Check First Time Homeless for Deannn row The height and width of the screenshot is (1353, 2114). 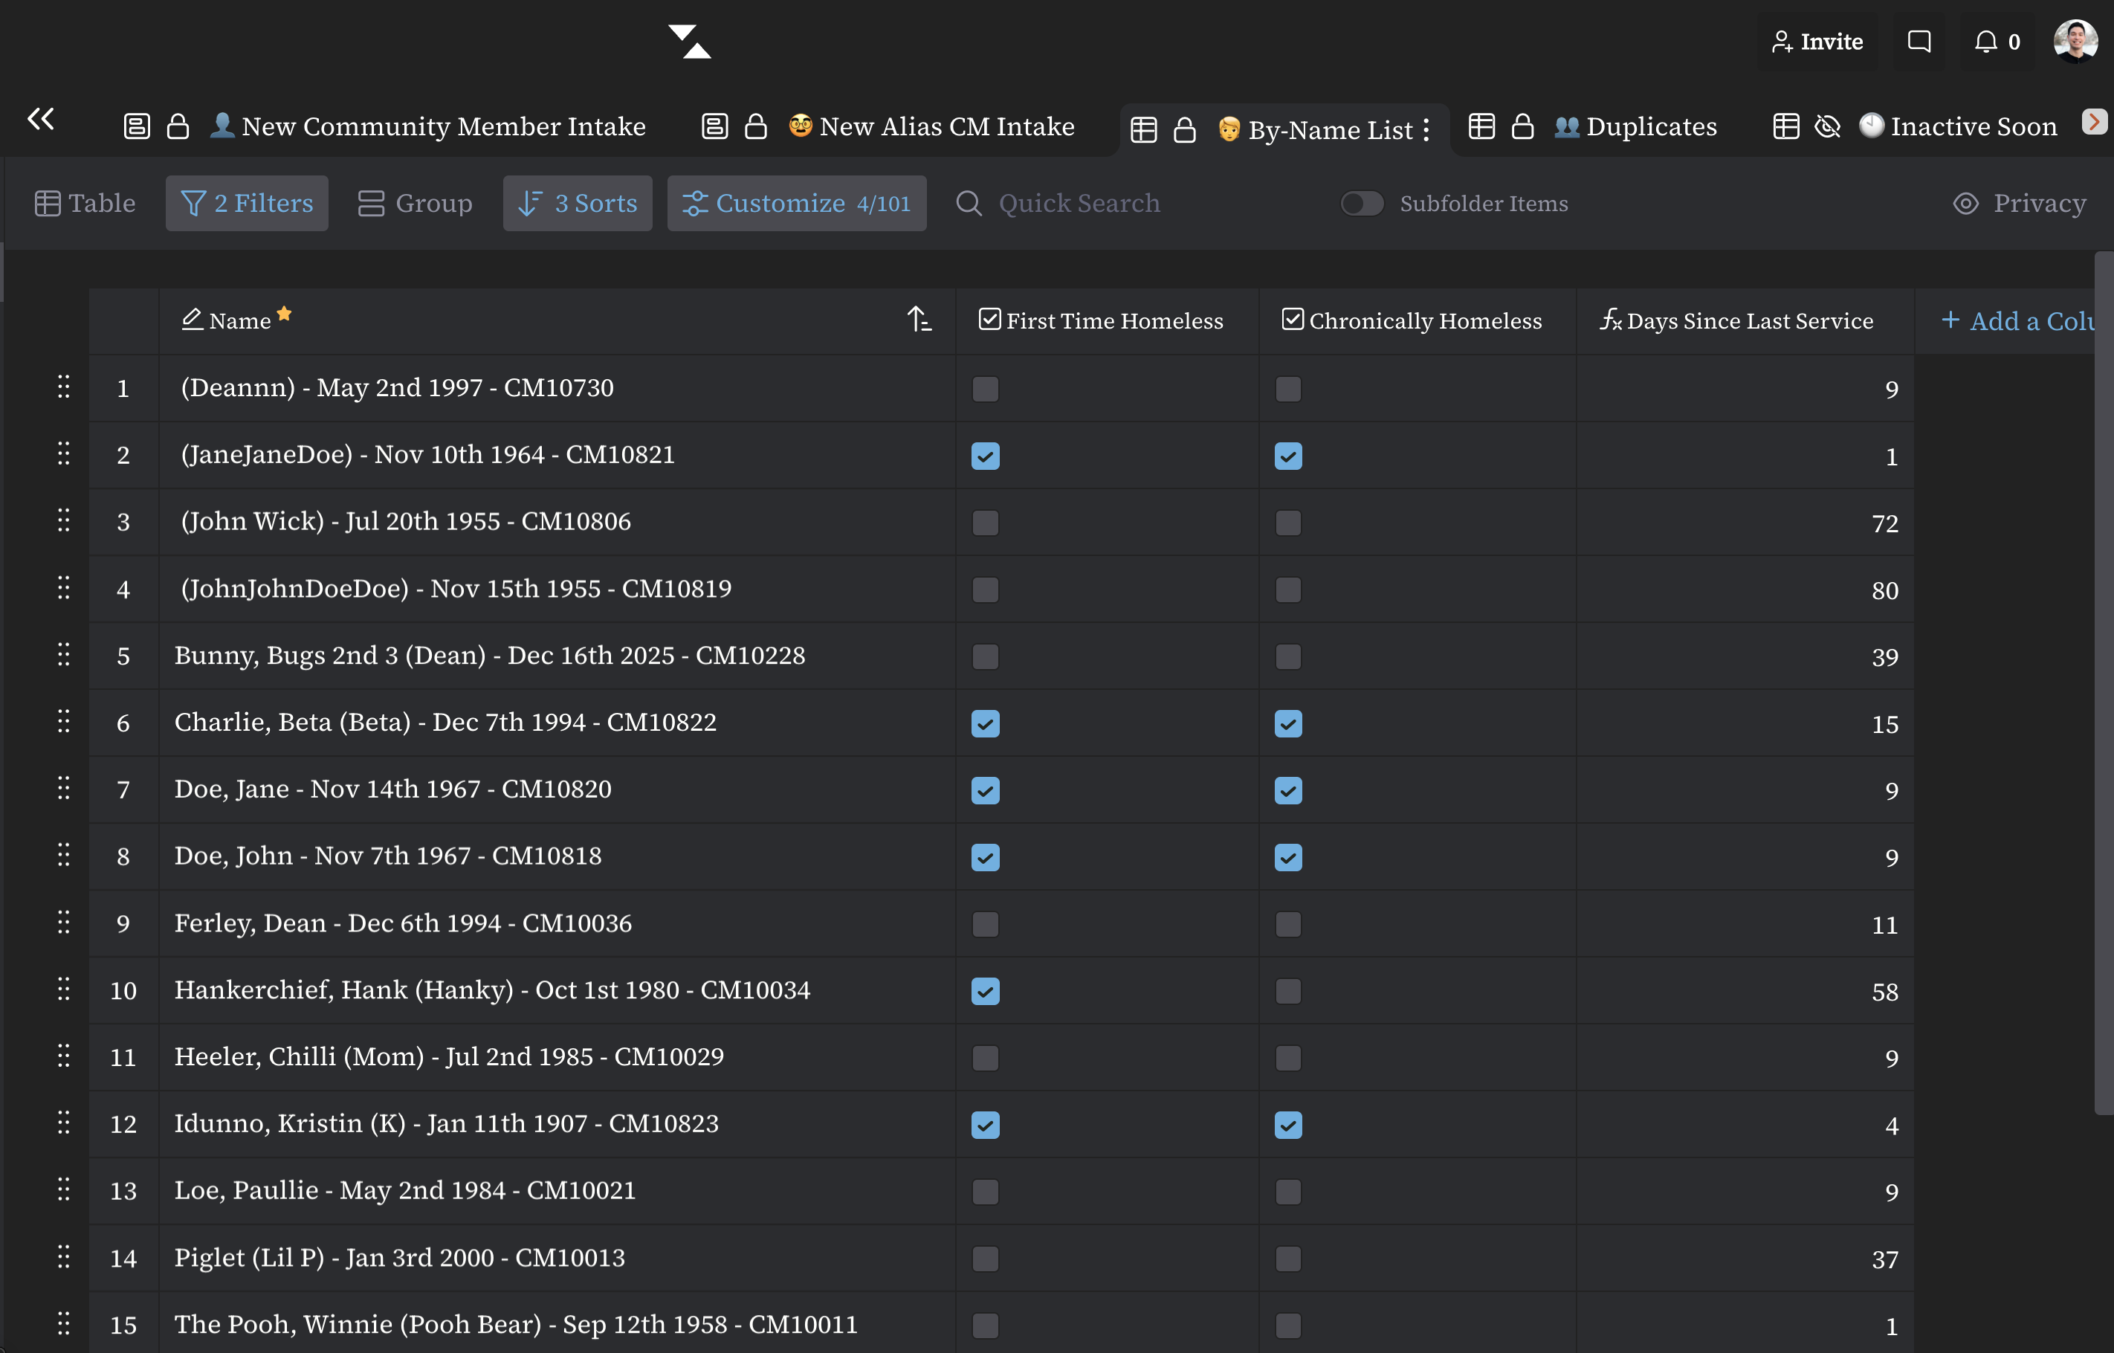point(986,388)
